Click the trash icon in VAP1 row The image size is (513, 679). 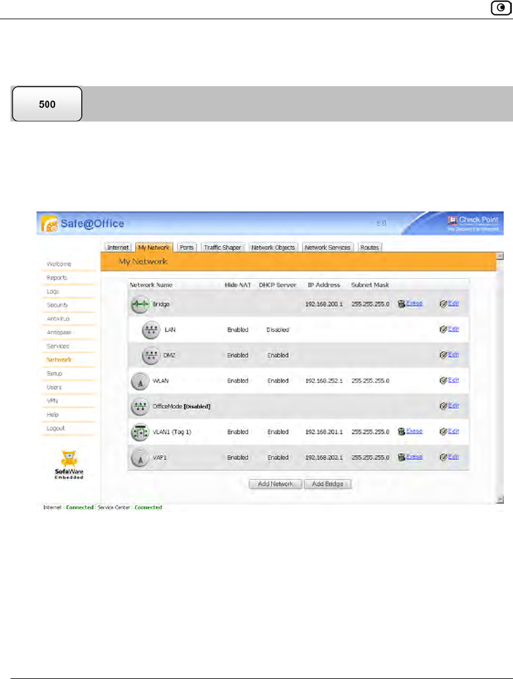401,457
